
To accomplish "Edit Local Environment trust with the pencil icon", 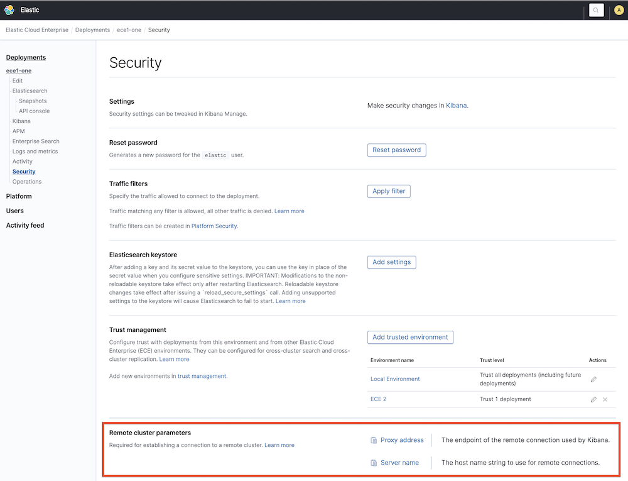I will (593, 379).
